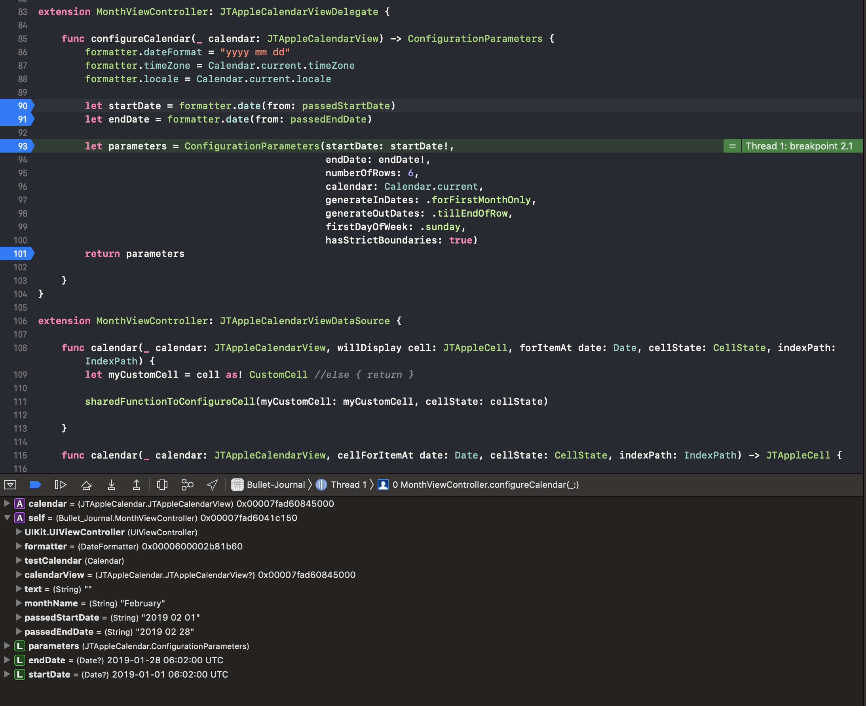
Task: Expand the calendarView variable
Action: point(19,574)
